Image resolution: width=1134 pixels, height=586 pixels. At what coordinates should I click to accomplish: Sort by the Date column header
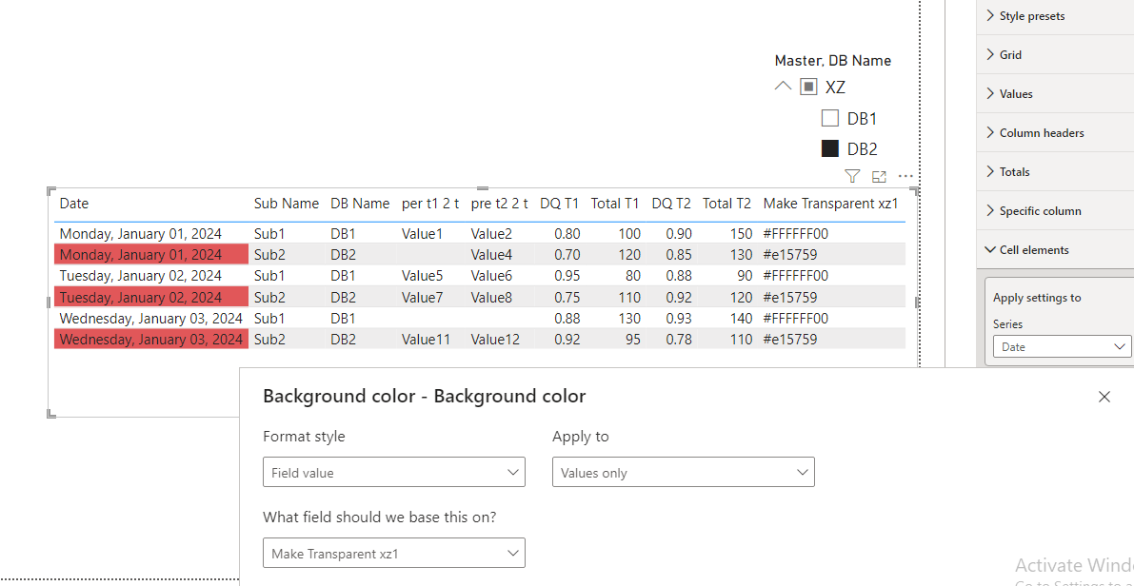click(x=73, y=204)
